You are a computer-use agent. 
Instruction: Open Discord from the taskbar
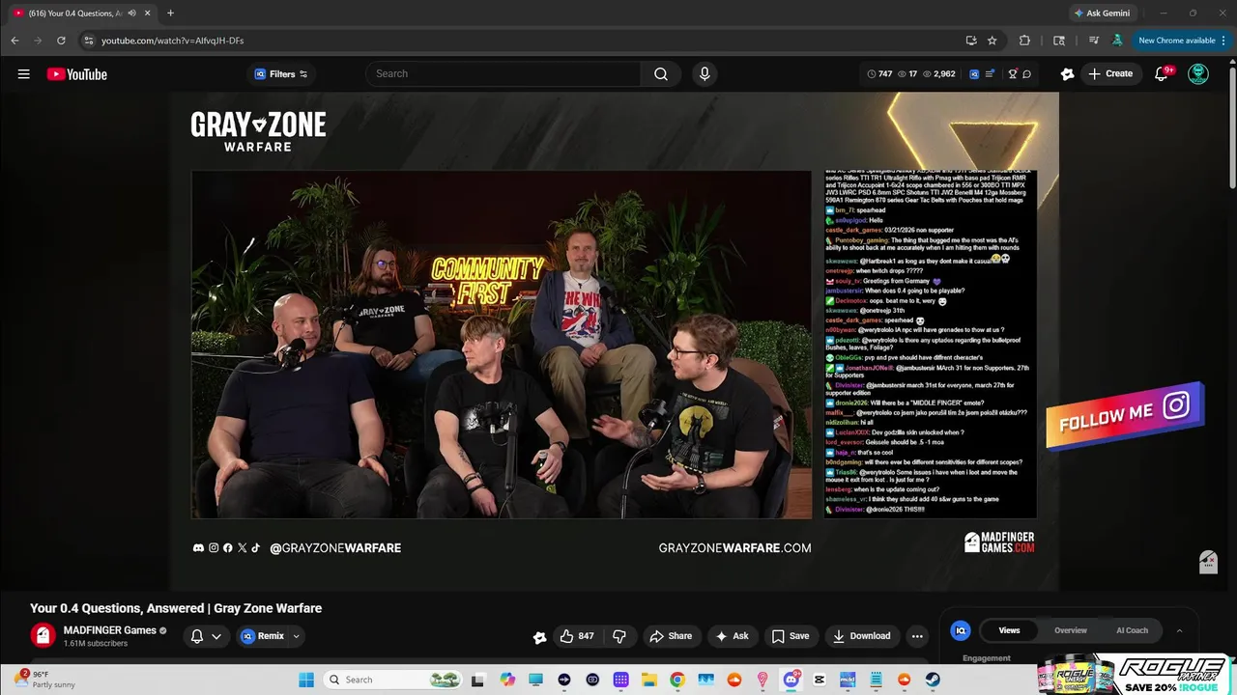pos(791,680)
